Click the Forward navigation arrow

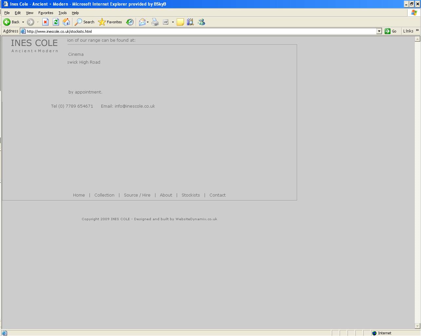(30, 22)
